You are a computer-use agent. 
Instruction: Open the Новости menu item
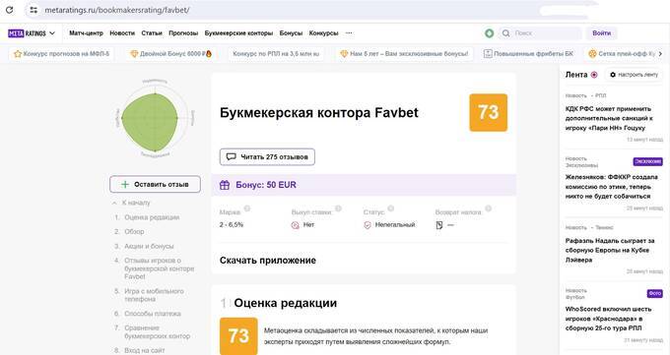pos(122,32)
